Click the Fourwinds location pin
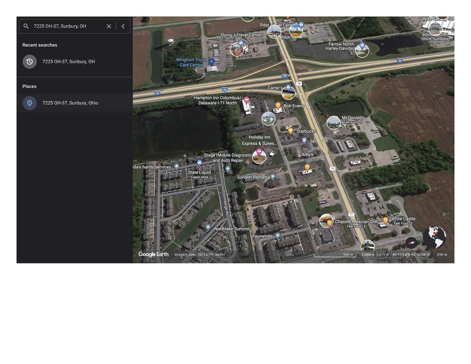The image size is (471, 364). [278, 236]
